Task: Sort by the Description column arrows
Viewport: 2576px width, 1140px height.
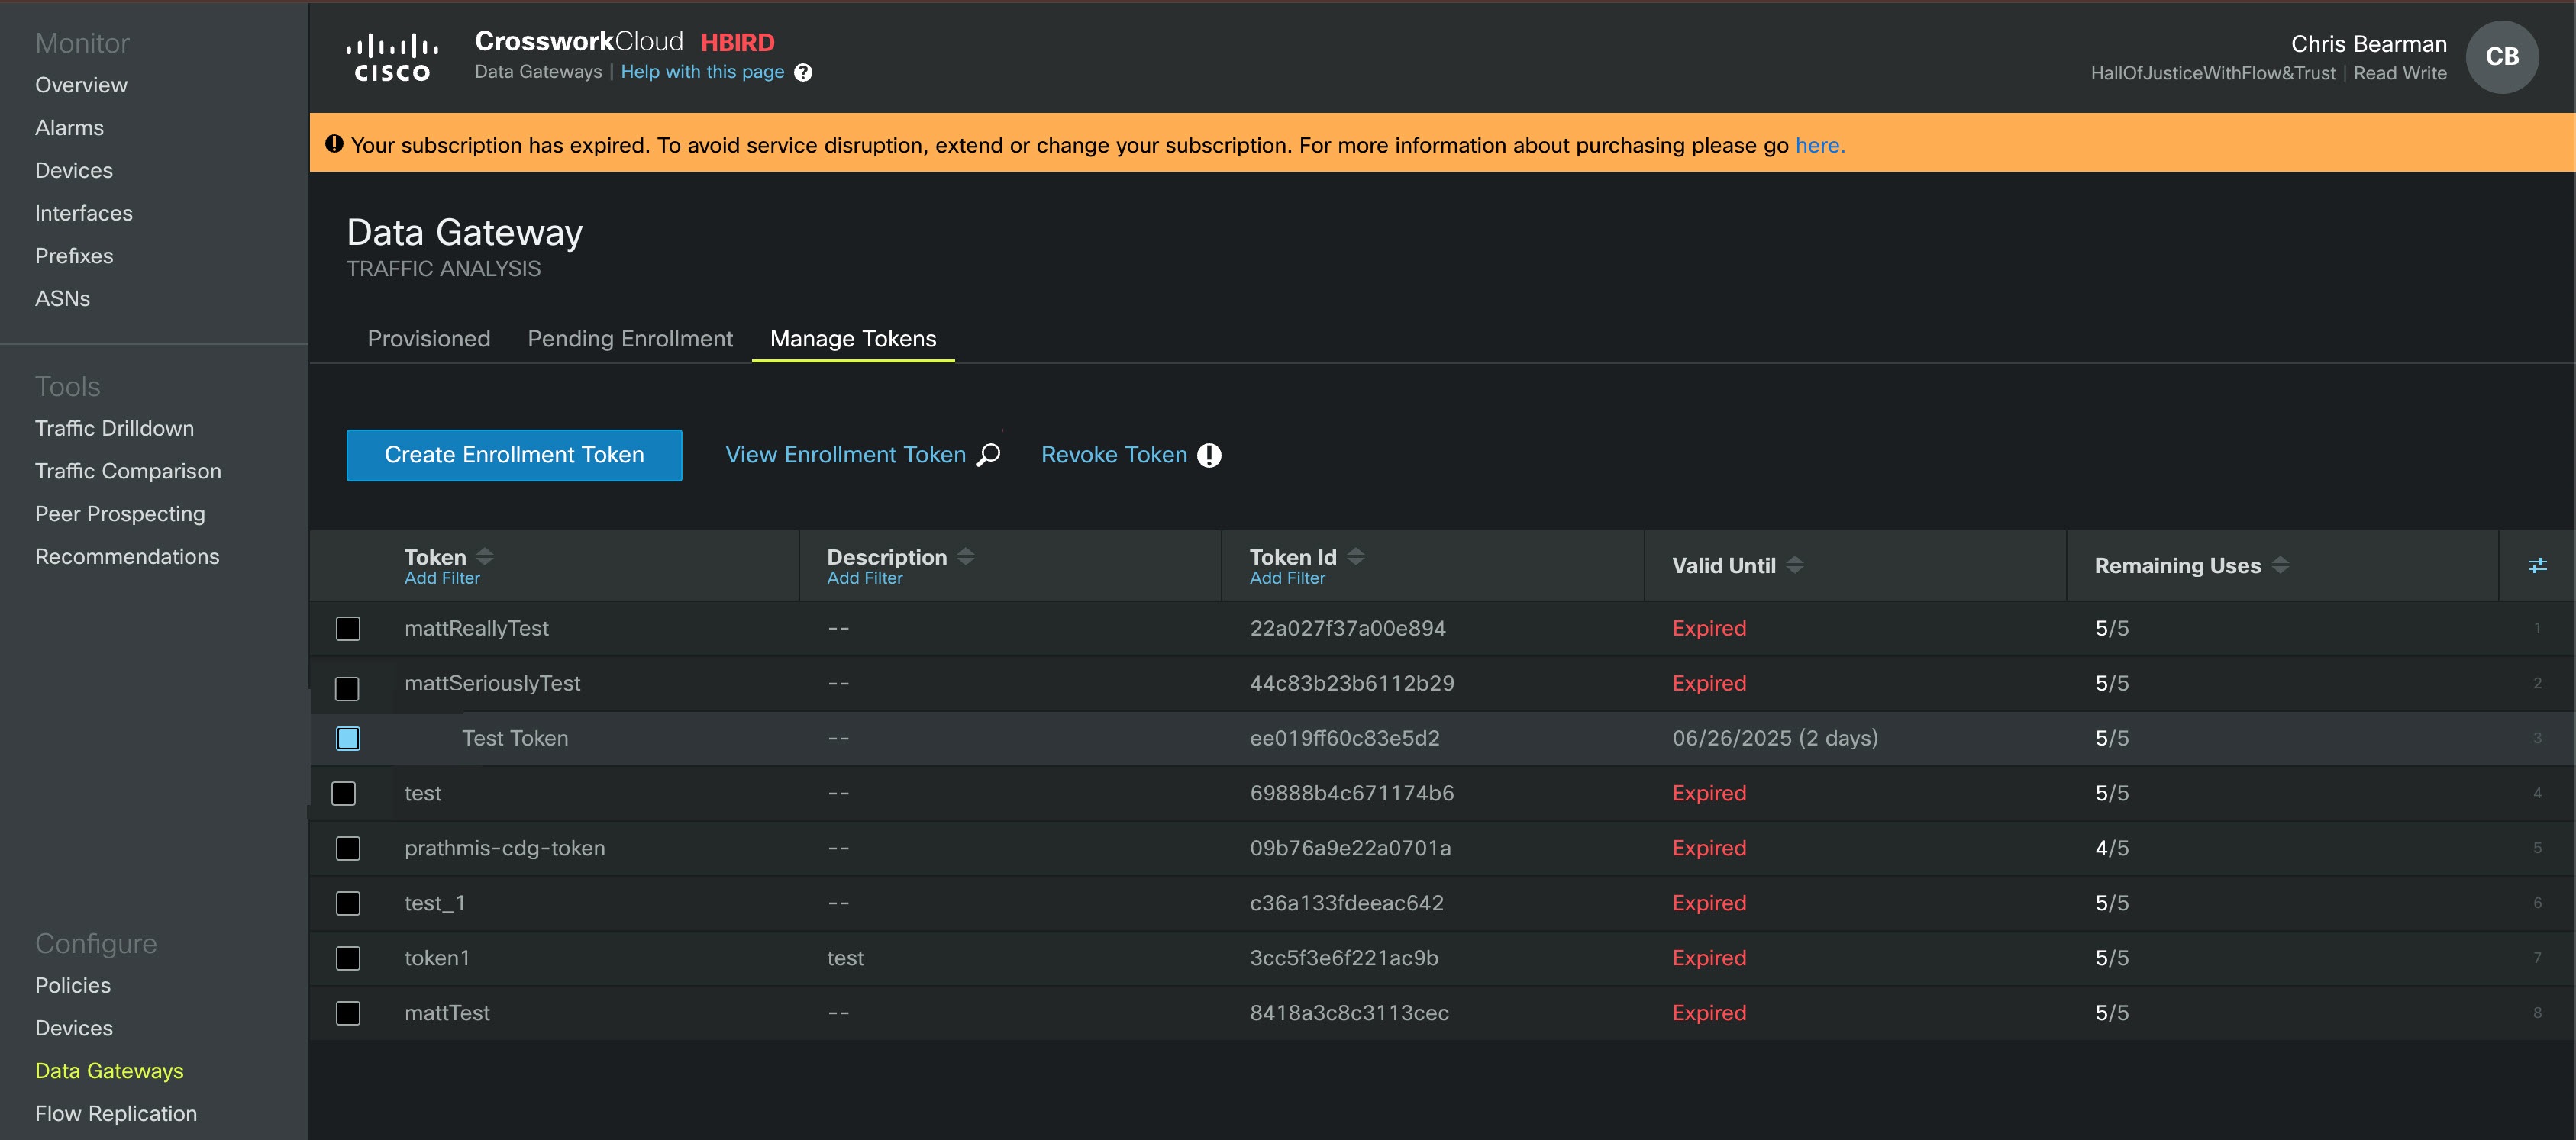Action: [966, 556]
